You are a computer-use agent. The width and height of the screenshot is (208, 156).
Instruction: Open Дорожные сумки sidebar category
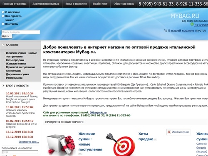pyautogui.click(x=17, y=74)
